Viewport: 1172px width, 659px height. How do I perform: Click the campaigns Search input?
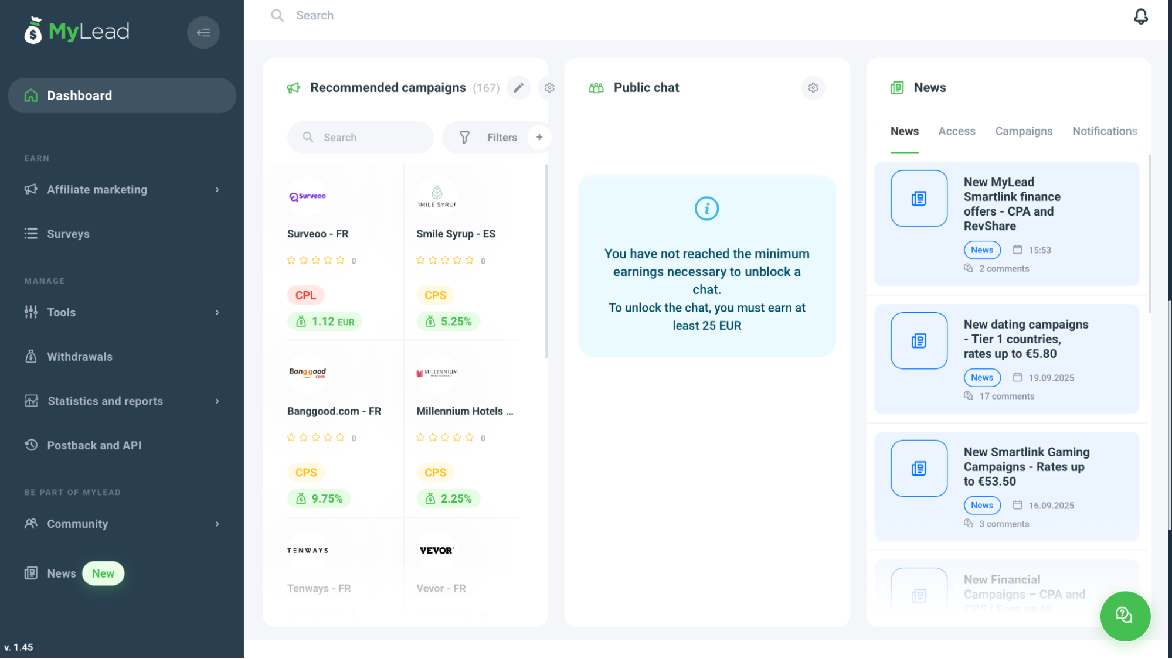click(360, 138)
